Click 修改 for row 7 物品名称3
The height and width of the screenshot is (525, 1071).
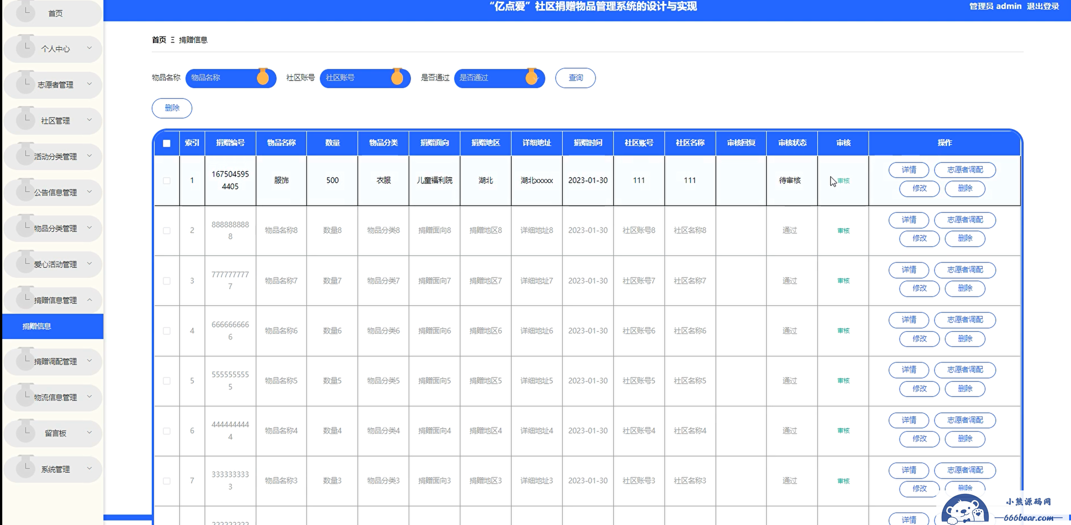[x=919, y=489]
